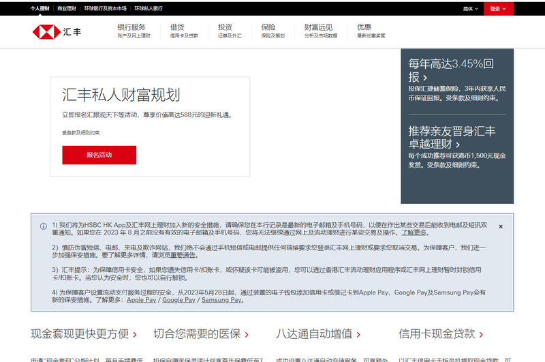
Task: Open the 每年高达3.45%回报 promo link
Action: tap(450, 70)
